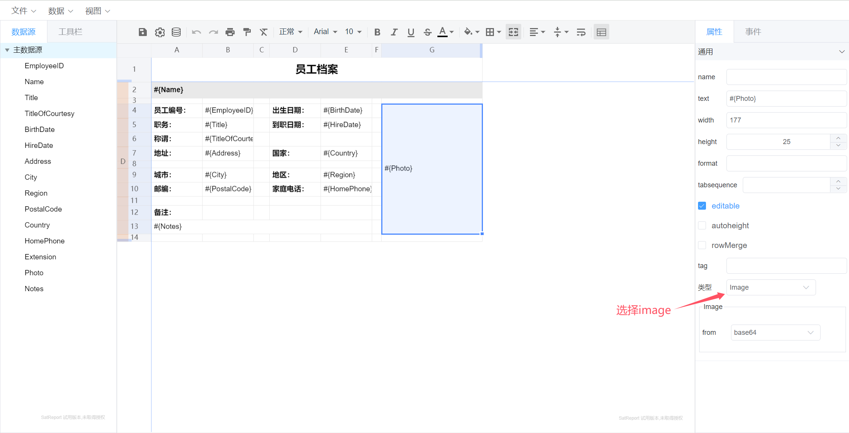Toggle italic formatting
This screenshot has height=433, width=849.
point(394,32)
